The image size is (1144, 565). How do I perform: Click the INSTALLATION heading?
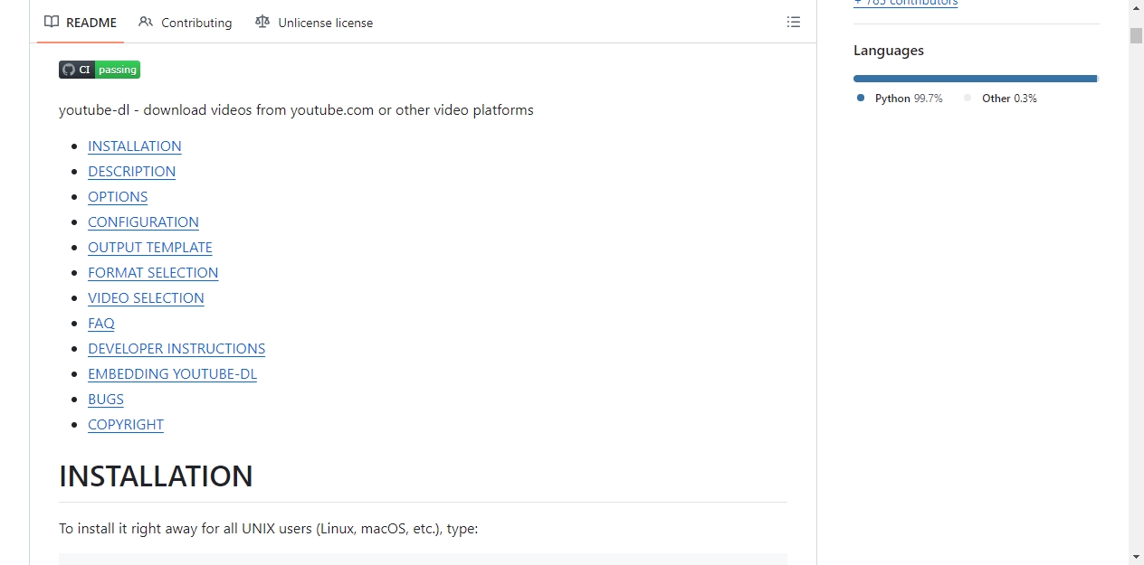[x=156, y=476]
